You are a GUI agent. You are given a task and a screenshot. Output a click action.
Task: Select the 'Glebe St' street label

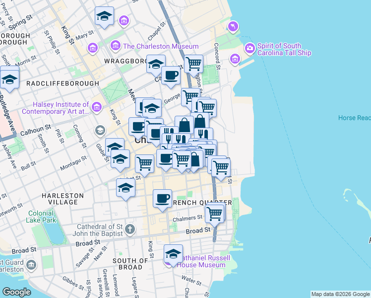click(103, 153)
